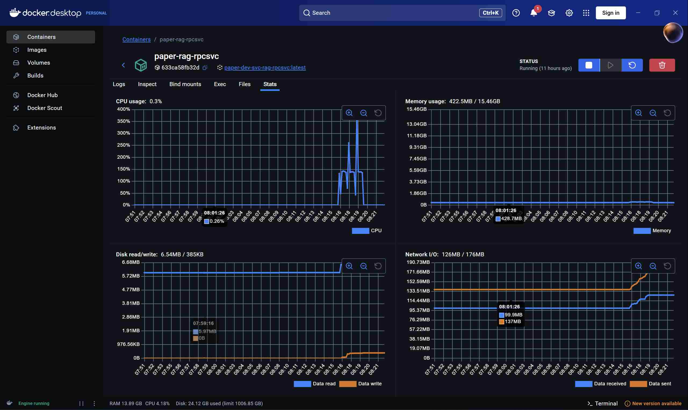Click the Containers breadcrumb link

click(x=137, y=39)
